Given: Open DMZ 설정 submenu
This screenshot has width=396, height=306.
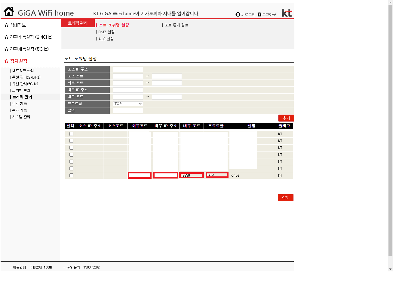Looking at the screenshot, I should pyautogui.click(x=106, y=32).
